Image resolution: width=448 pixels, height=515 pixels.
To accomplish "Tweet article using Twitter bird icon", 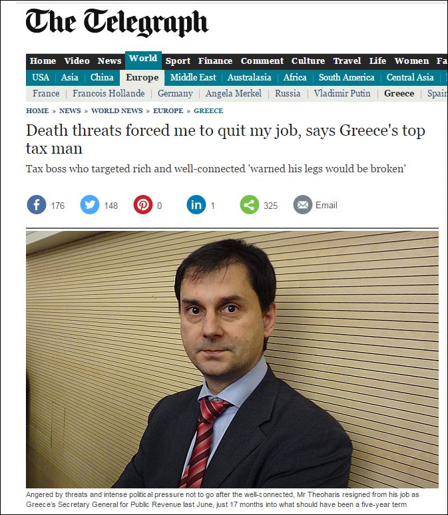I will pos(90,205).
